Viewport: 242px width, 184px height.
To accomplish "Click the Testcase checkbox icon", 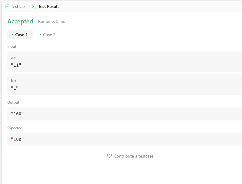I will coord(7,6).
